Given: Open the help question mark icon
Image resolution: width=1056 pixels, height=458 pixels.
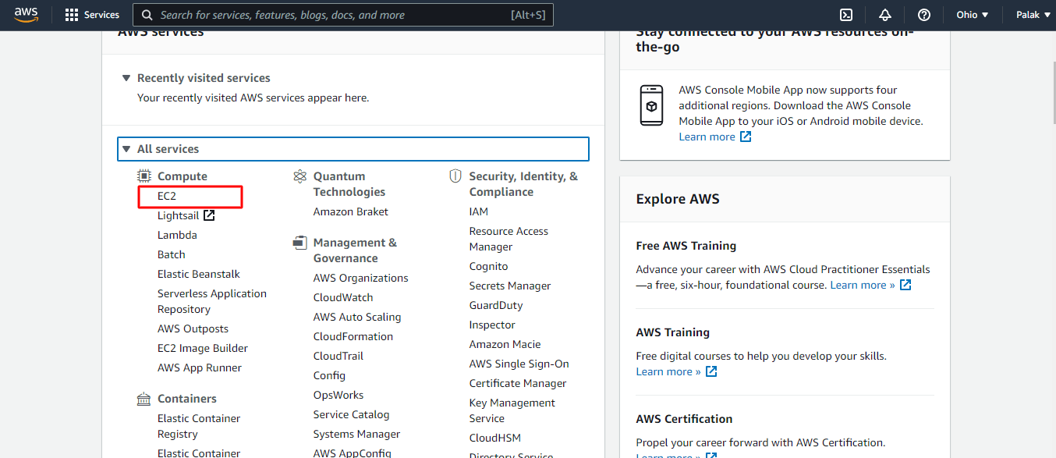Looking at the screenshot, I should [924, 15].
